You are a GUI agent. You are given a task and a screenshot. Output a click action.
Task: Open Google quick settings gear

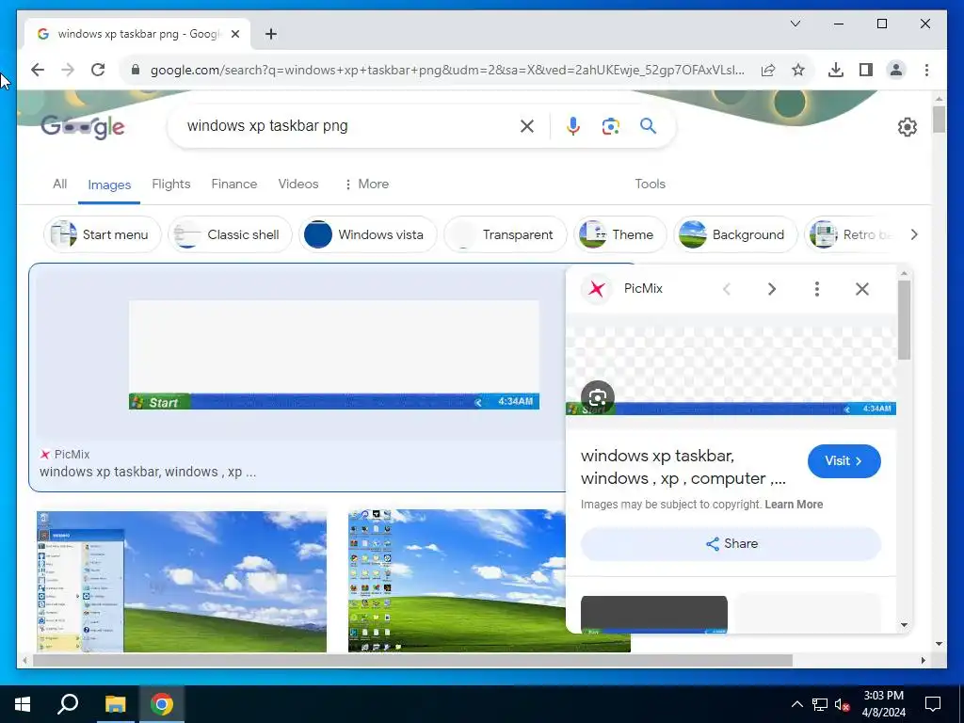(907, 127)
